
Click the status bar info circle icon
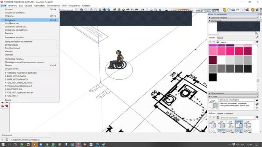pos(7,140)
